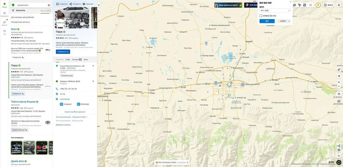343x167 pixels.
Task: Open Instagram link for Парус
Action: tap(66, 104)
